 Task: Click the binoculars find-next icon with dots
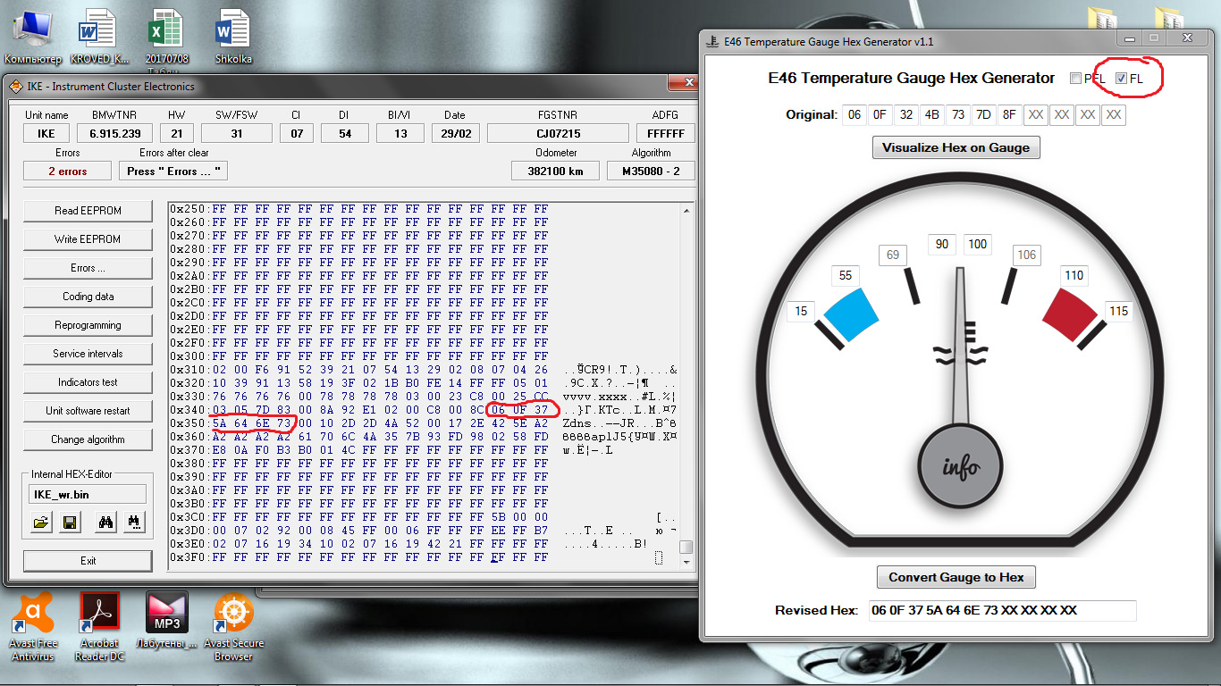coord(134,523)
